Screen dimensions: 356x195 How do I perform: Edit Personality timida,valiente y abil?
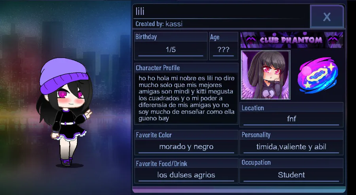(x=291, y=147)
